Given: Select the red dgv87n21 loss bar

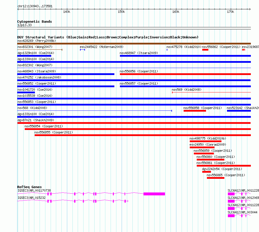Looking at the screenshot, I should tap(134, 123).
